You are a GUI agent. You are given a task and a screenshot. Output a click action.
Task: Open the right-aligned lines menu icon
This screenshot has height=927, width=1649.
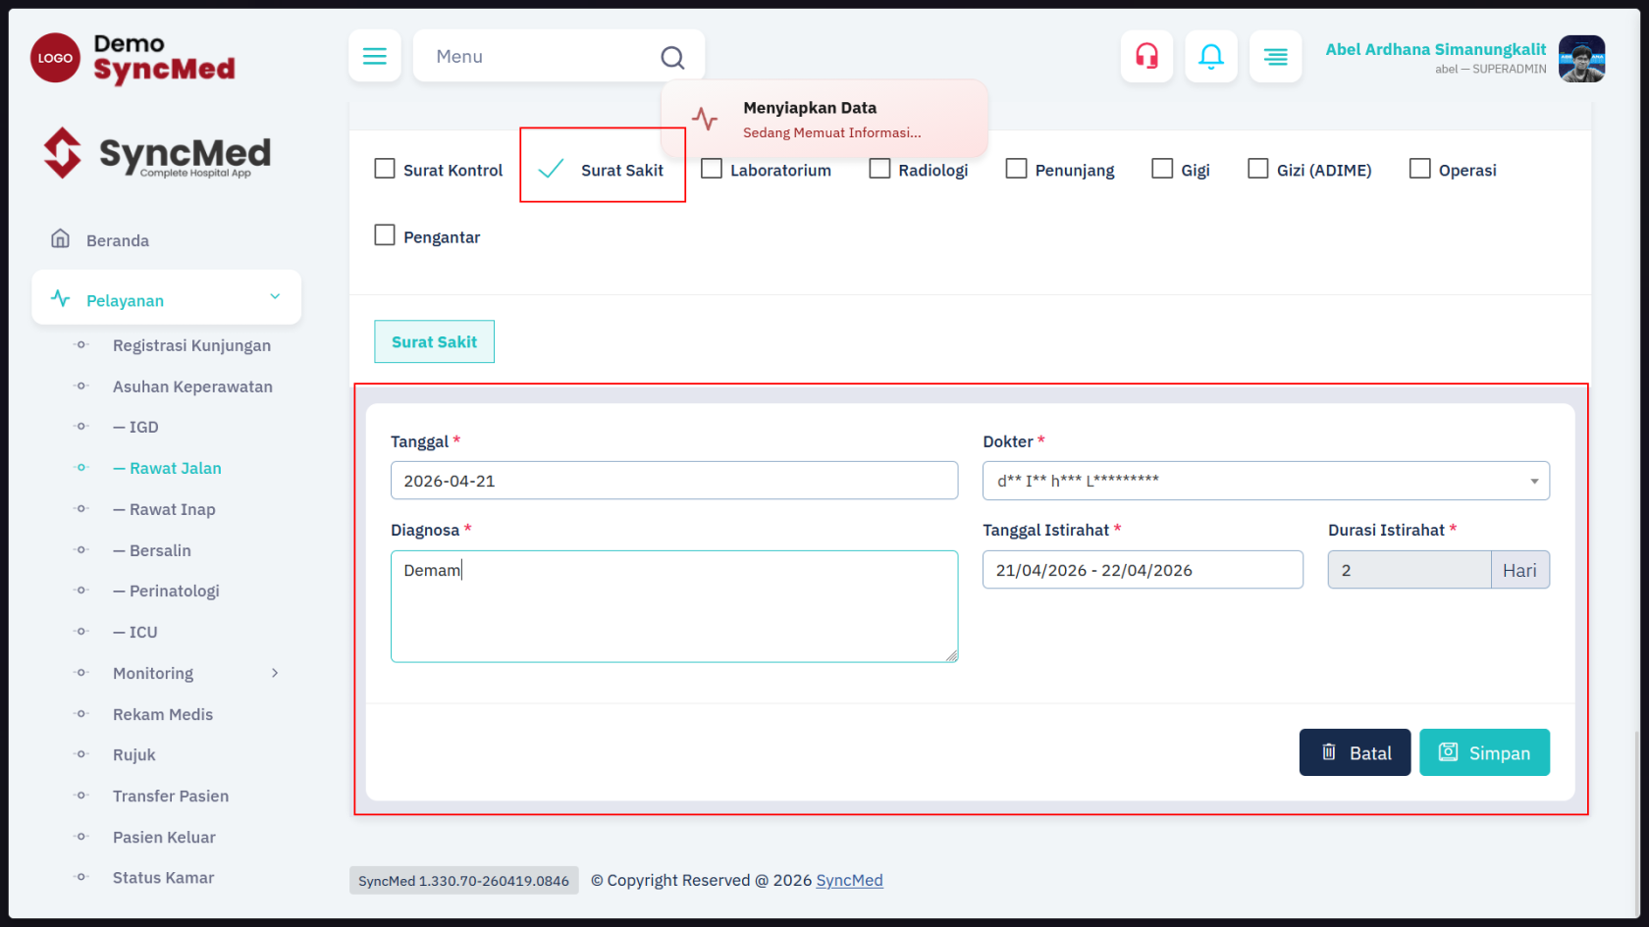(x=1275, y=56)
